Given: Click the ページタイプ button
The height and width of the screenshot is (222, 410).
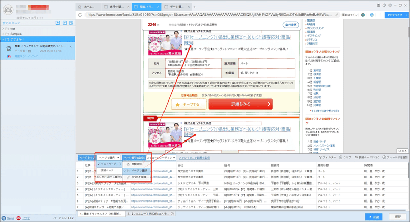Looking at the screenshot, I should [87, 158].
